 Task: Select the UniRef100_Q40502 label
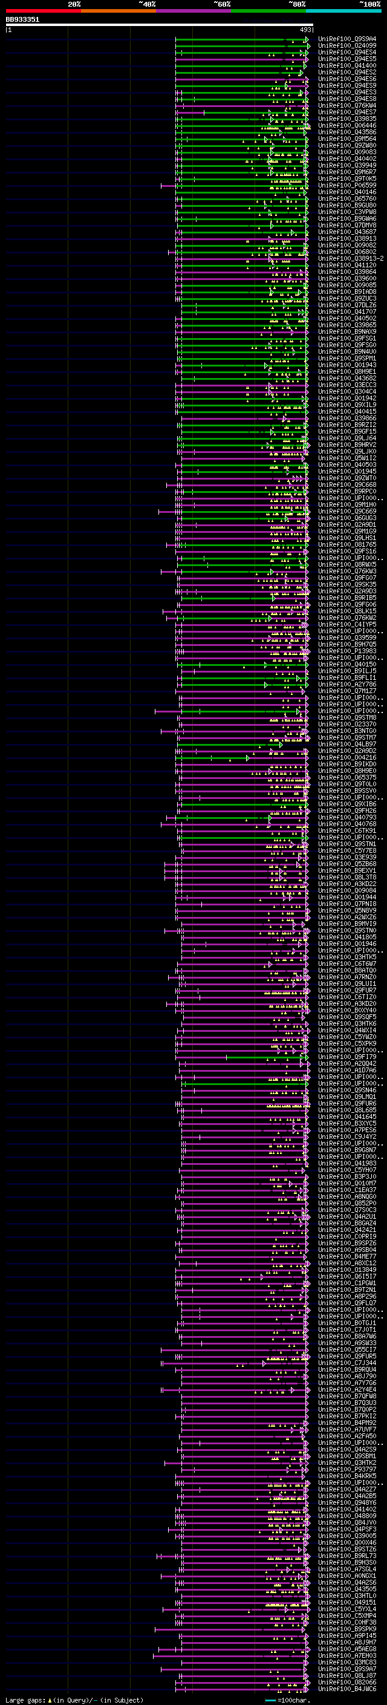347,318
